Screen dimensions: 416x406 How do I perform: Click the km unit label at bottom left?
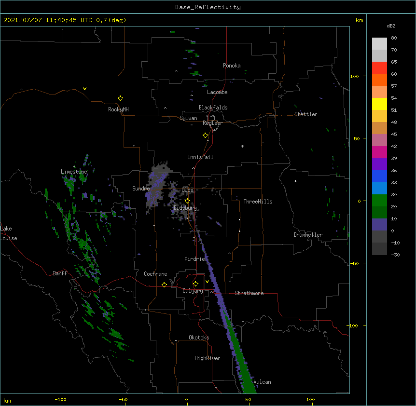pyautogui.click(x=7, y=400)
